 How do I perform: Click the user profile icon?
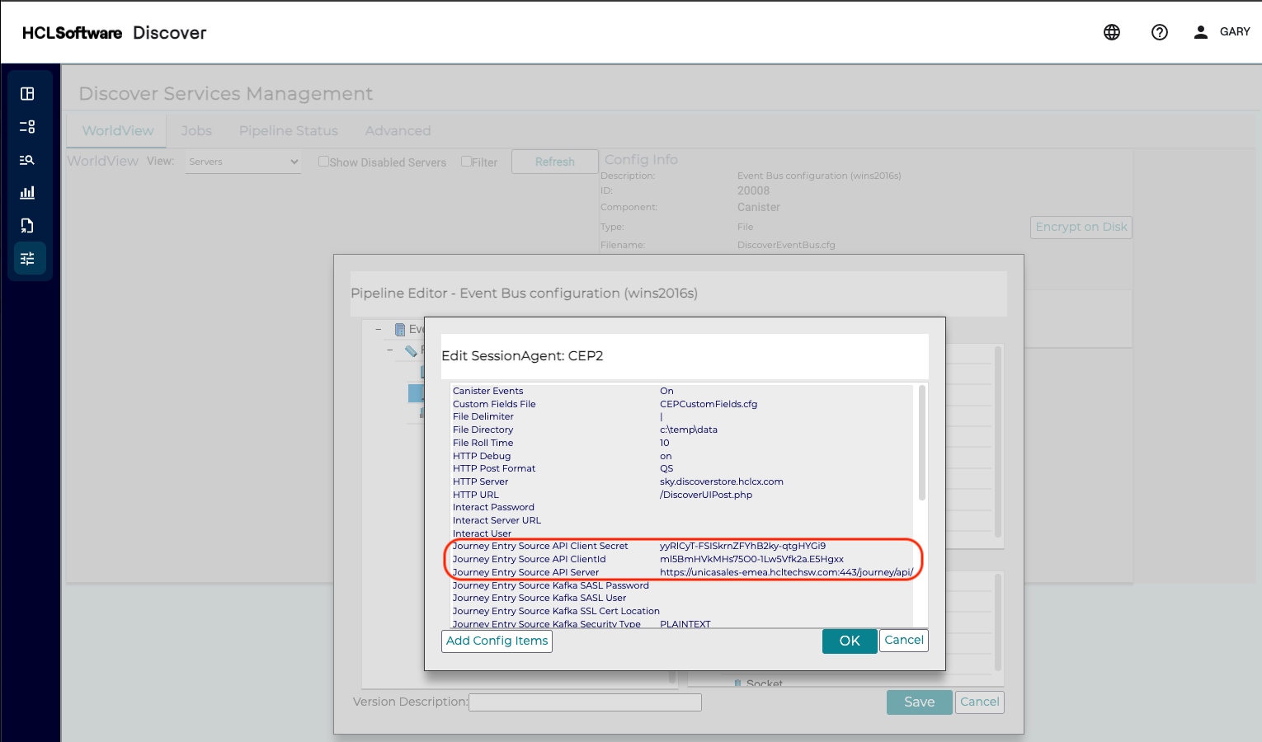coord(1201,32)
